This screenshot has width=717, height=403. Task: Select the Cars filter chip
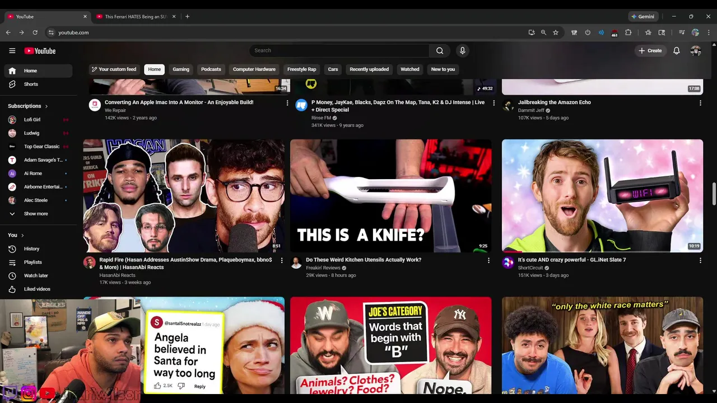pos(333,69)
